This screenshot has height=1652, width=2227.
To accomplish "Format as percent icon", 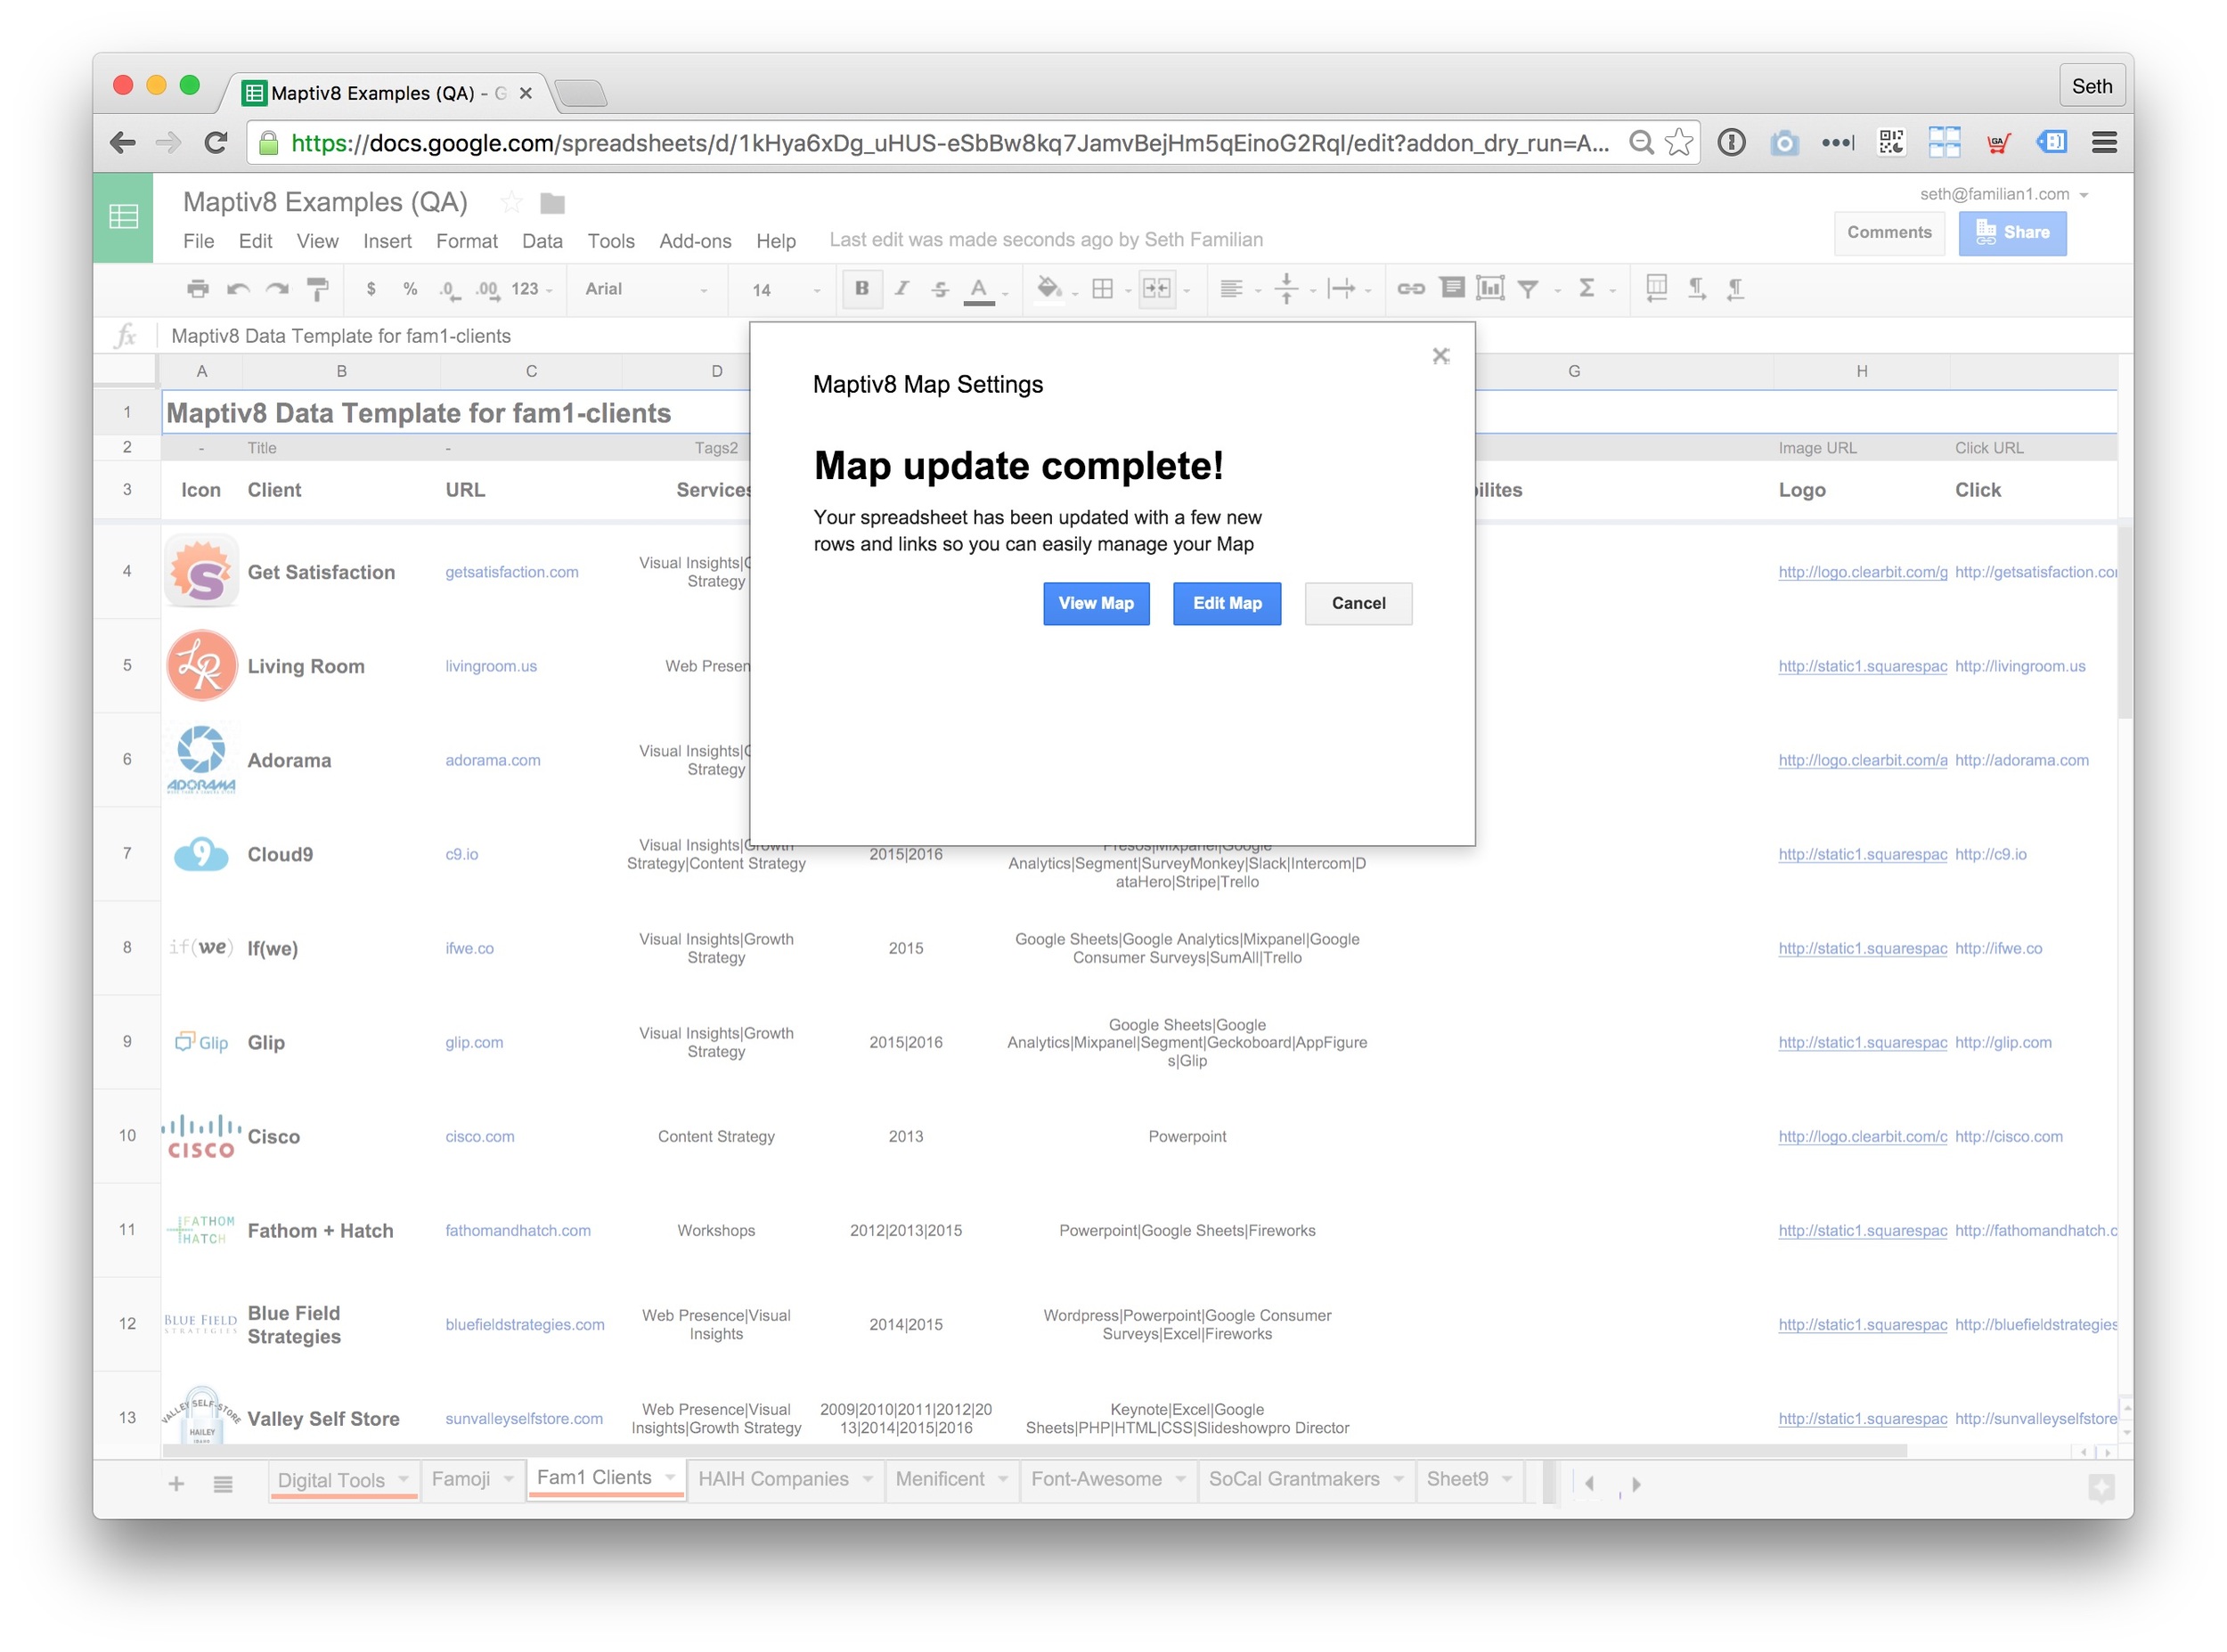I will click(410, 289).
